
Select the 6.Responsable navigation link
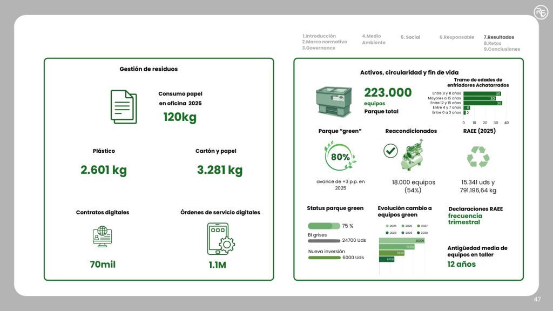coord(457,37)
